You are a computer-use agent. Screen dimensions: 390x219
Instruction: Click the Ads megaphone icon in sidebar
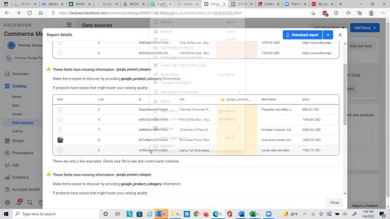click(x=7, y=165)
